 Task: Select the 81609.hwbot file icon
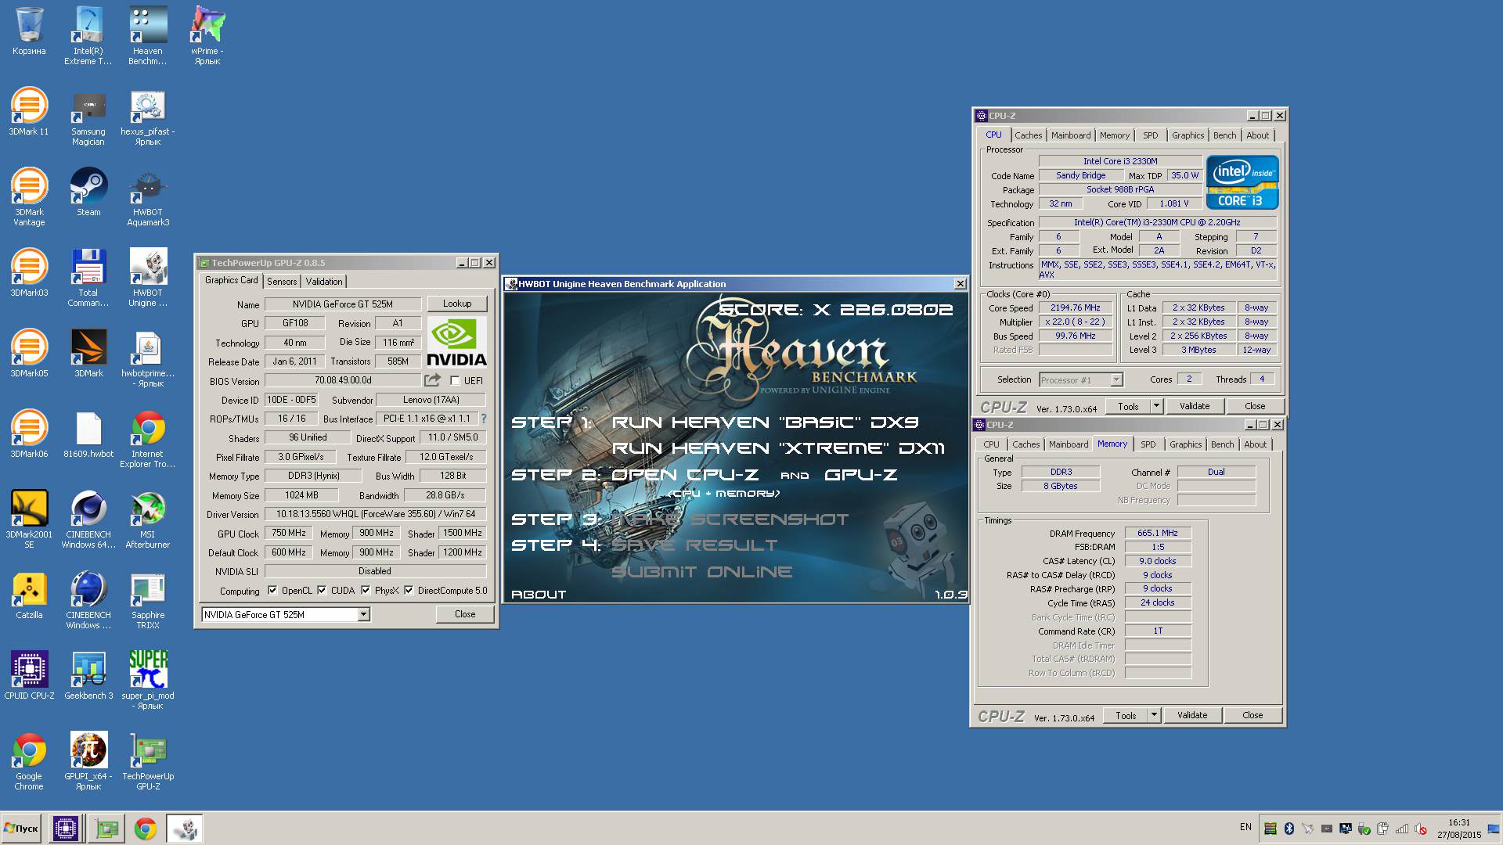[x=88, y=434]
